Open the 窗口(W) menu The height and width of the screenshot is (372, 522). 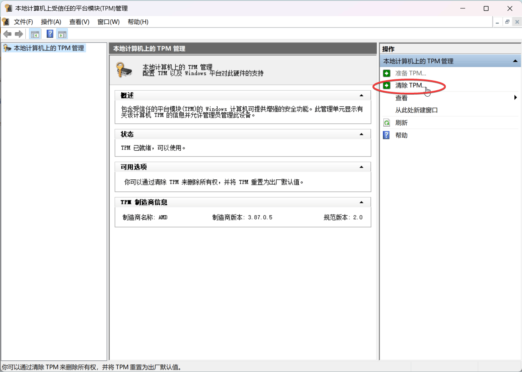tap(108, 22)
